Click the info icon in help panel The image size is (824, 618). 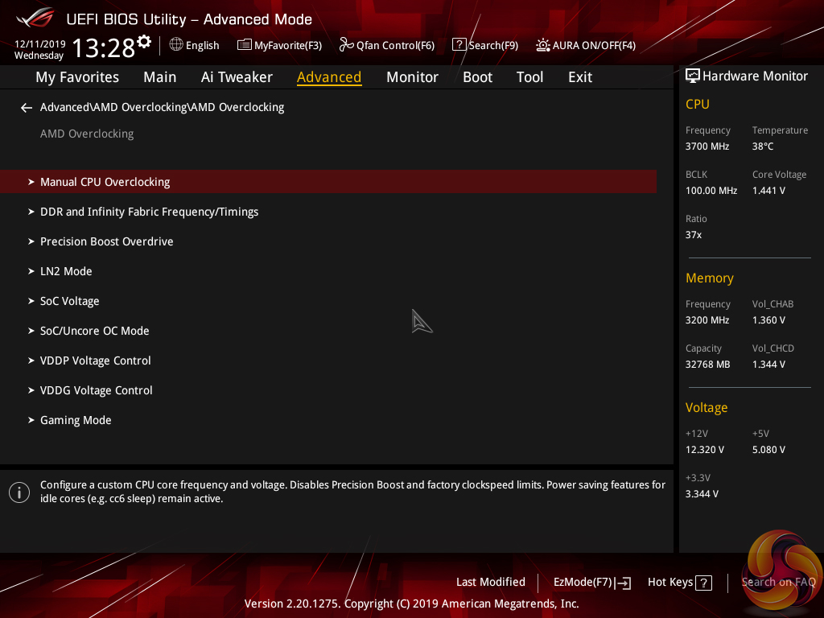point(19,492)
